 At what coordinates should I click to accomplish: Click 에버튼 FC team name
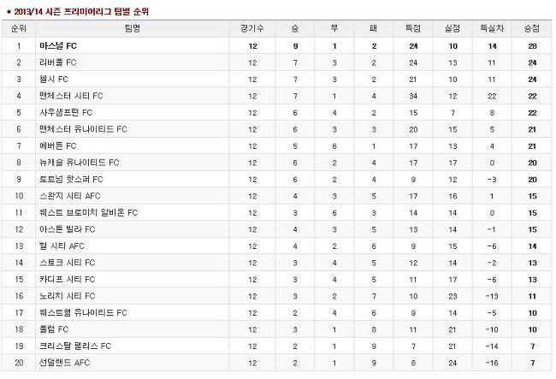click(58, 145)
